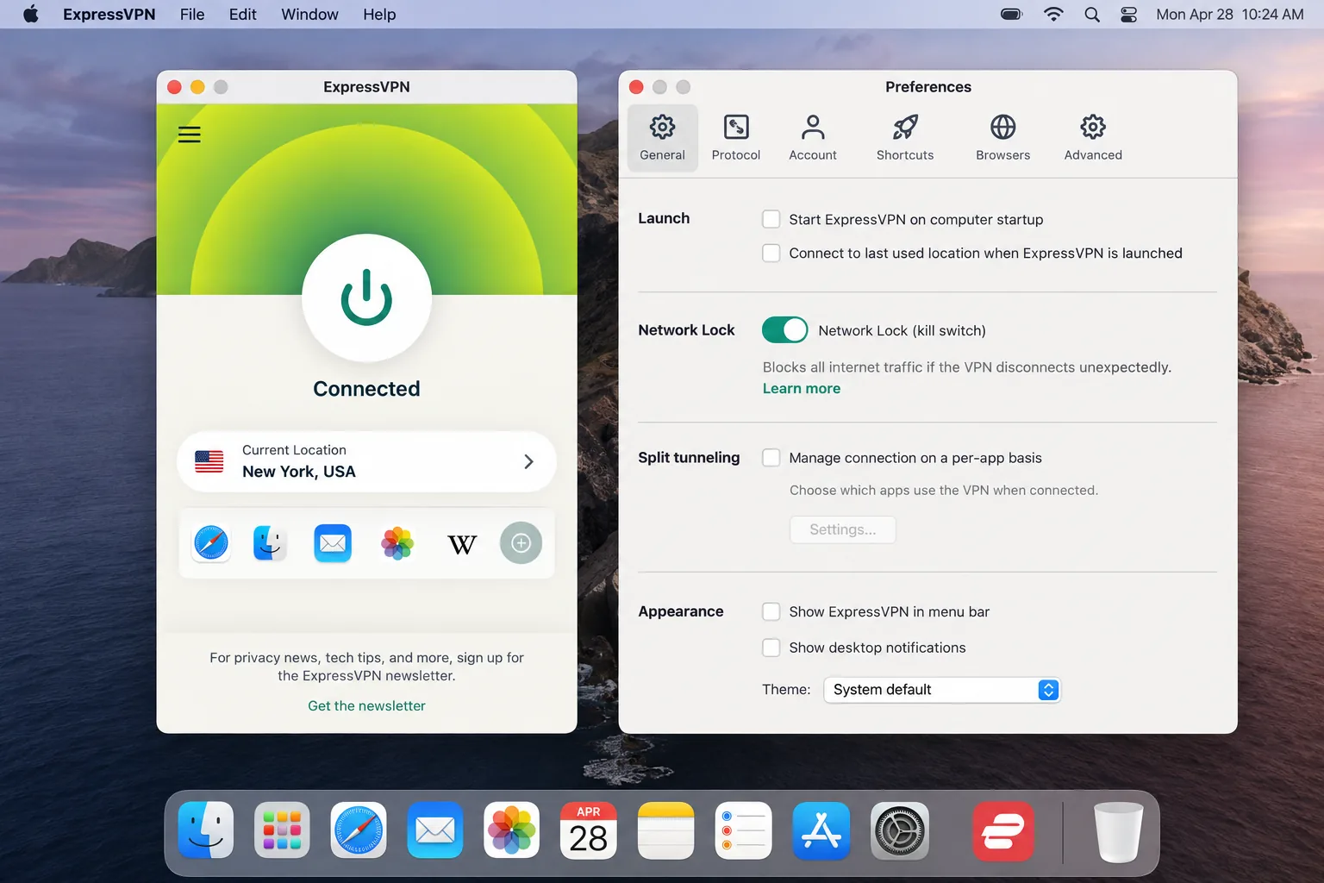Open the Browsers preferences tab
1324x883 pixels.
click(x=1002, y=138)
